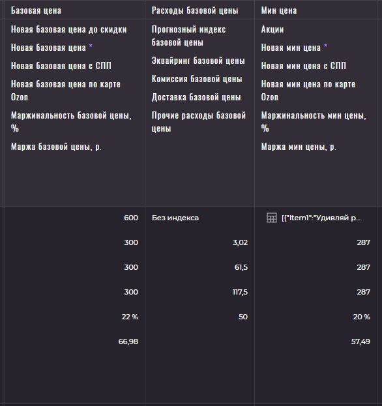This screenshot has width=382, height=406.
Task: Select the 57,49 min price margin value
Action: point(360,341)
